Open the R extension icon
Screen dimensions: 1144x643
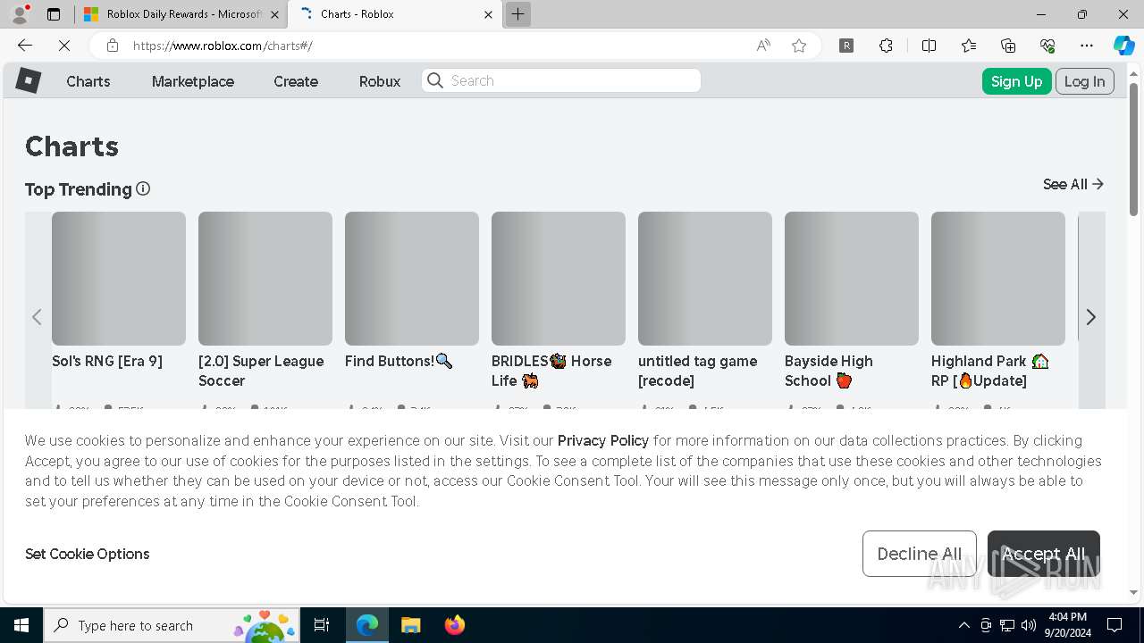[846, 46]
